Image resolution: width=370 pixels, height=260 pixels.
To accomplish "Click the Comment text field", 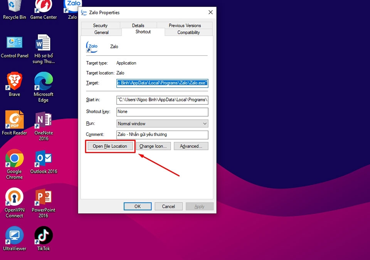I will point(162,135).
